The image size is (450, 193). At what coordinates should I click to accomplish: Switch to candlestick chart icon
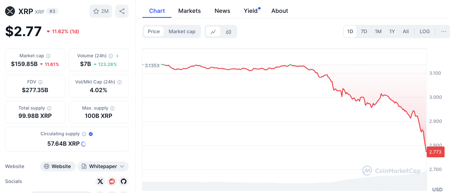229,32
